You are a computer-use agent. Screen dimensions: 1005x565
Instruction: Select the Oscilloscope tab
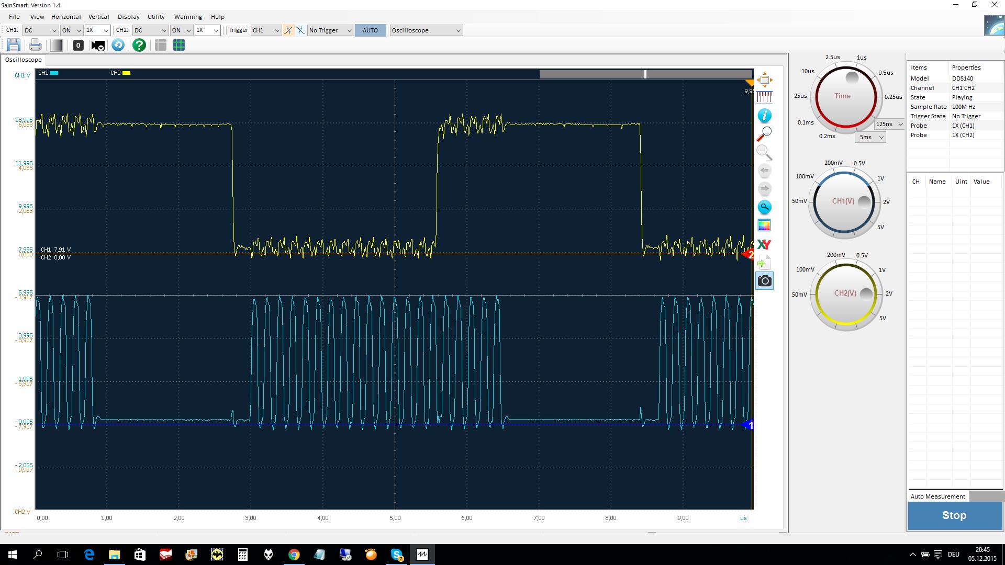[24, 60]
